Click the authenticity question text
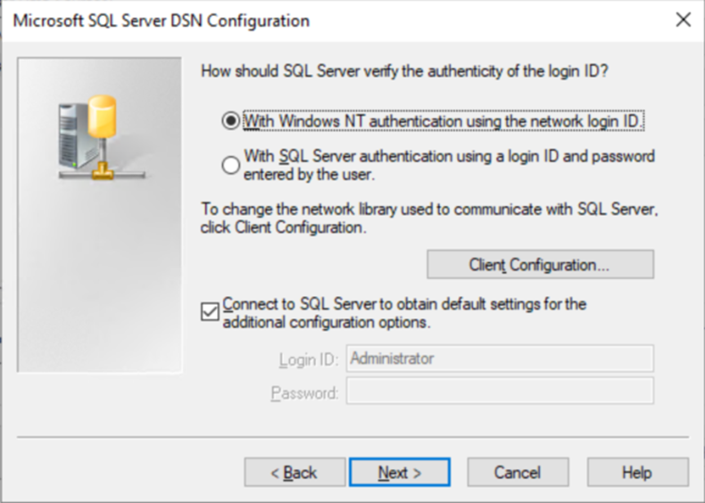Image resolution: width=705 pixels, height=503 pixels. tap(404, 71)
